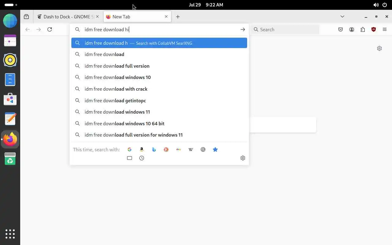The image size is (392, 245).
Task: Search with eBay engine icon
Action: click(179, 149)
